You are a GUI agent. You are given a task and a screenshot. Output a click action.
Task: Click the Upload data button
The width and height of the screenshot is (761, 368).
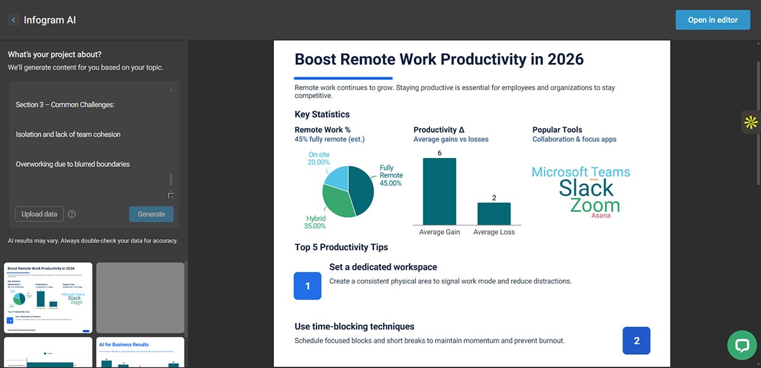(x=39, y=214)
